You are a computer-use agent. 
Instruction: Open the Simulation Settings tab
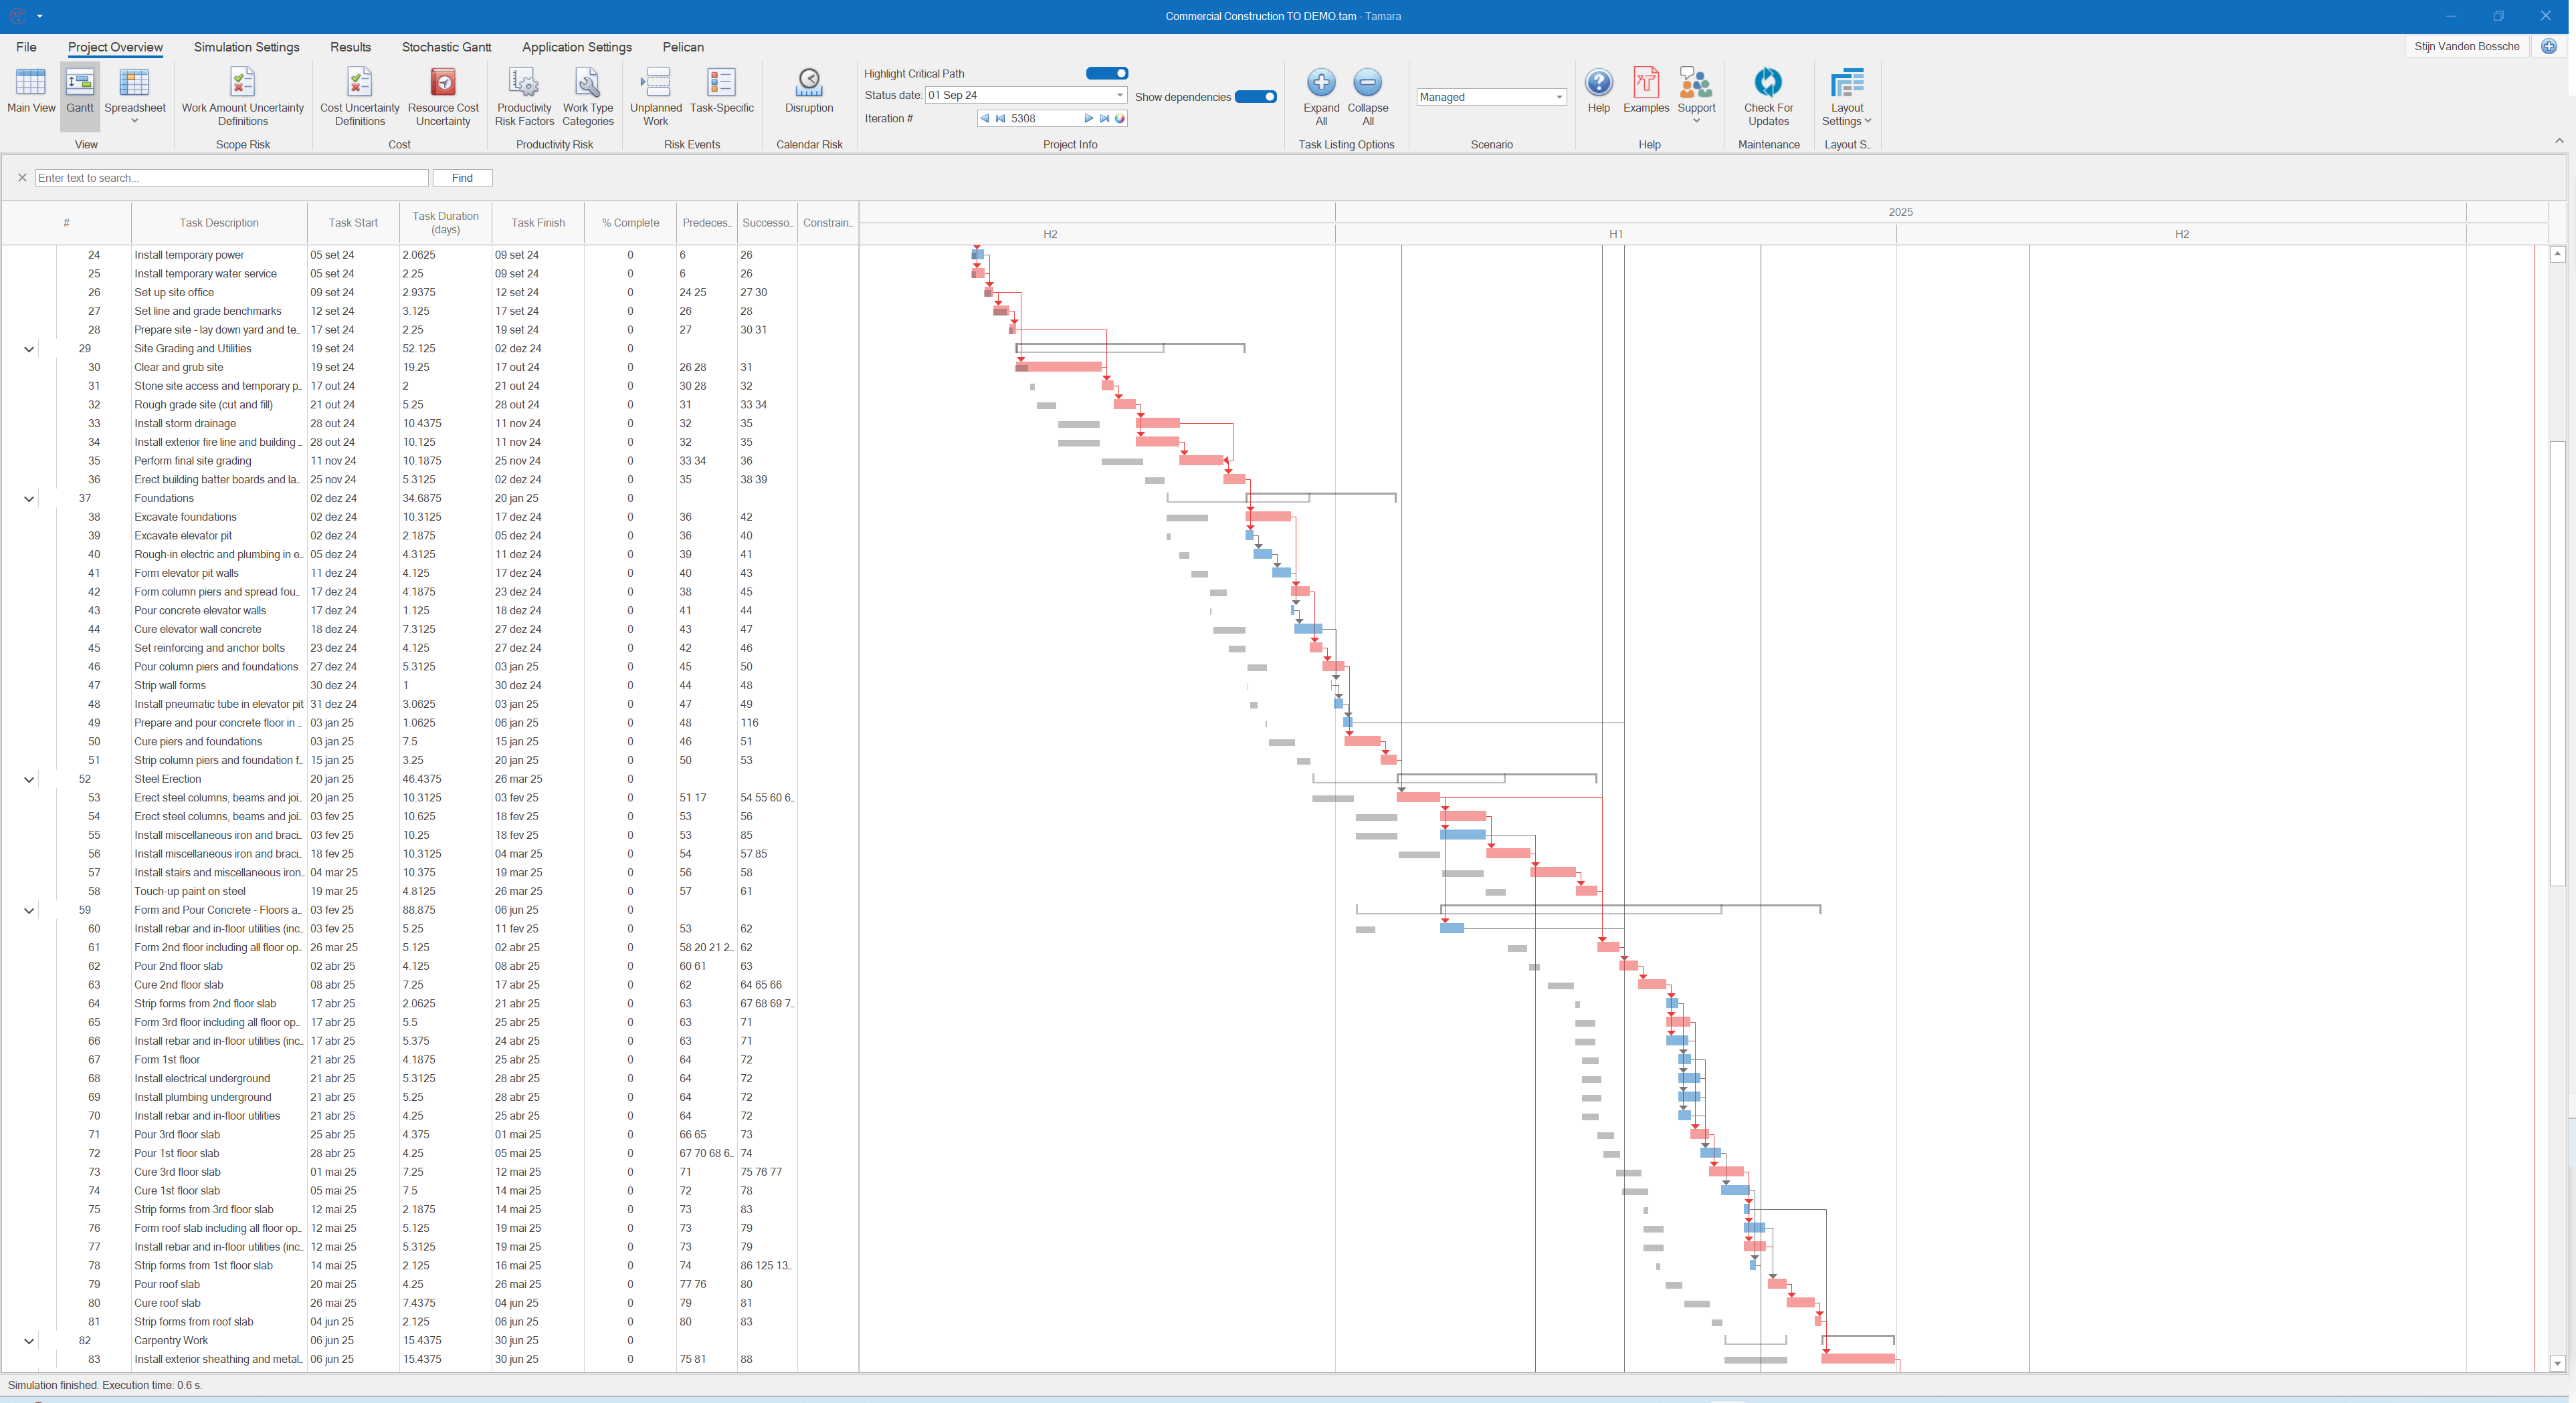246,47
